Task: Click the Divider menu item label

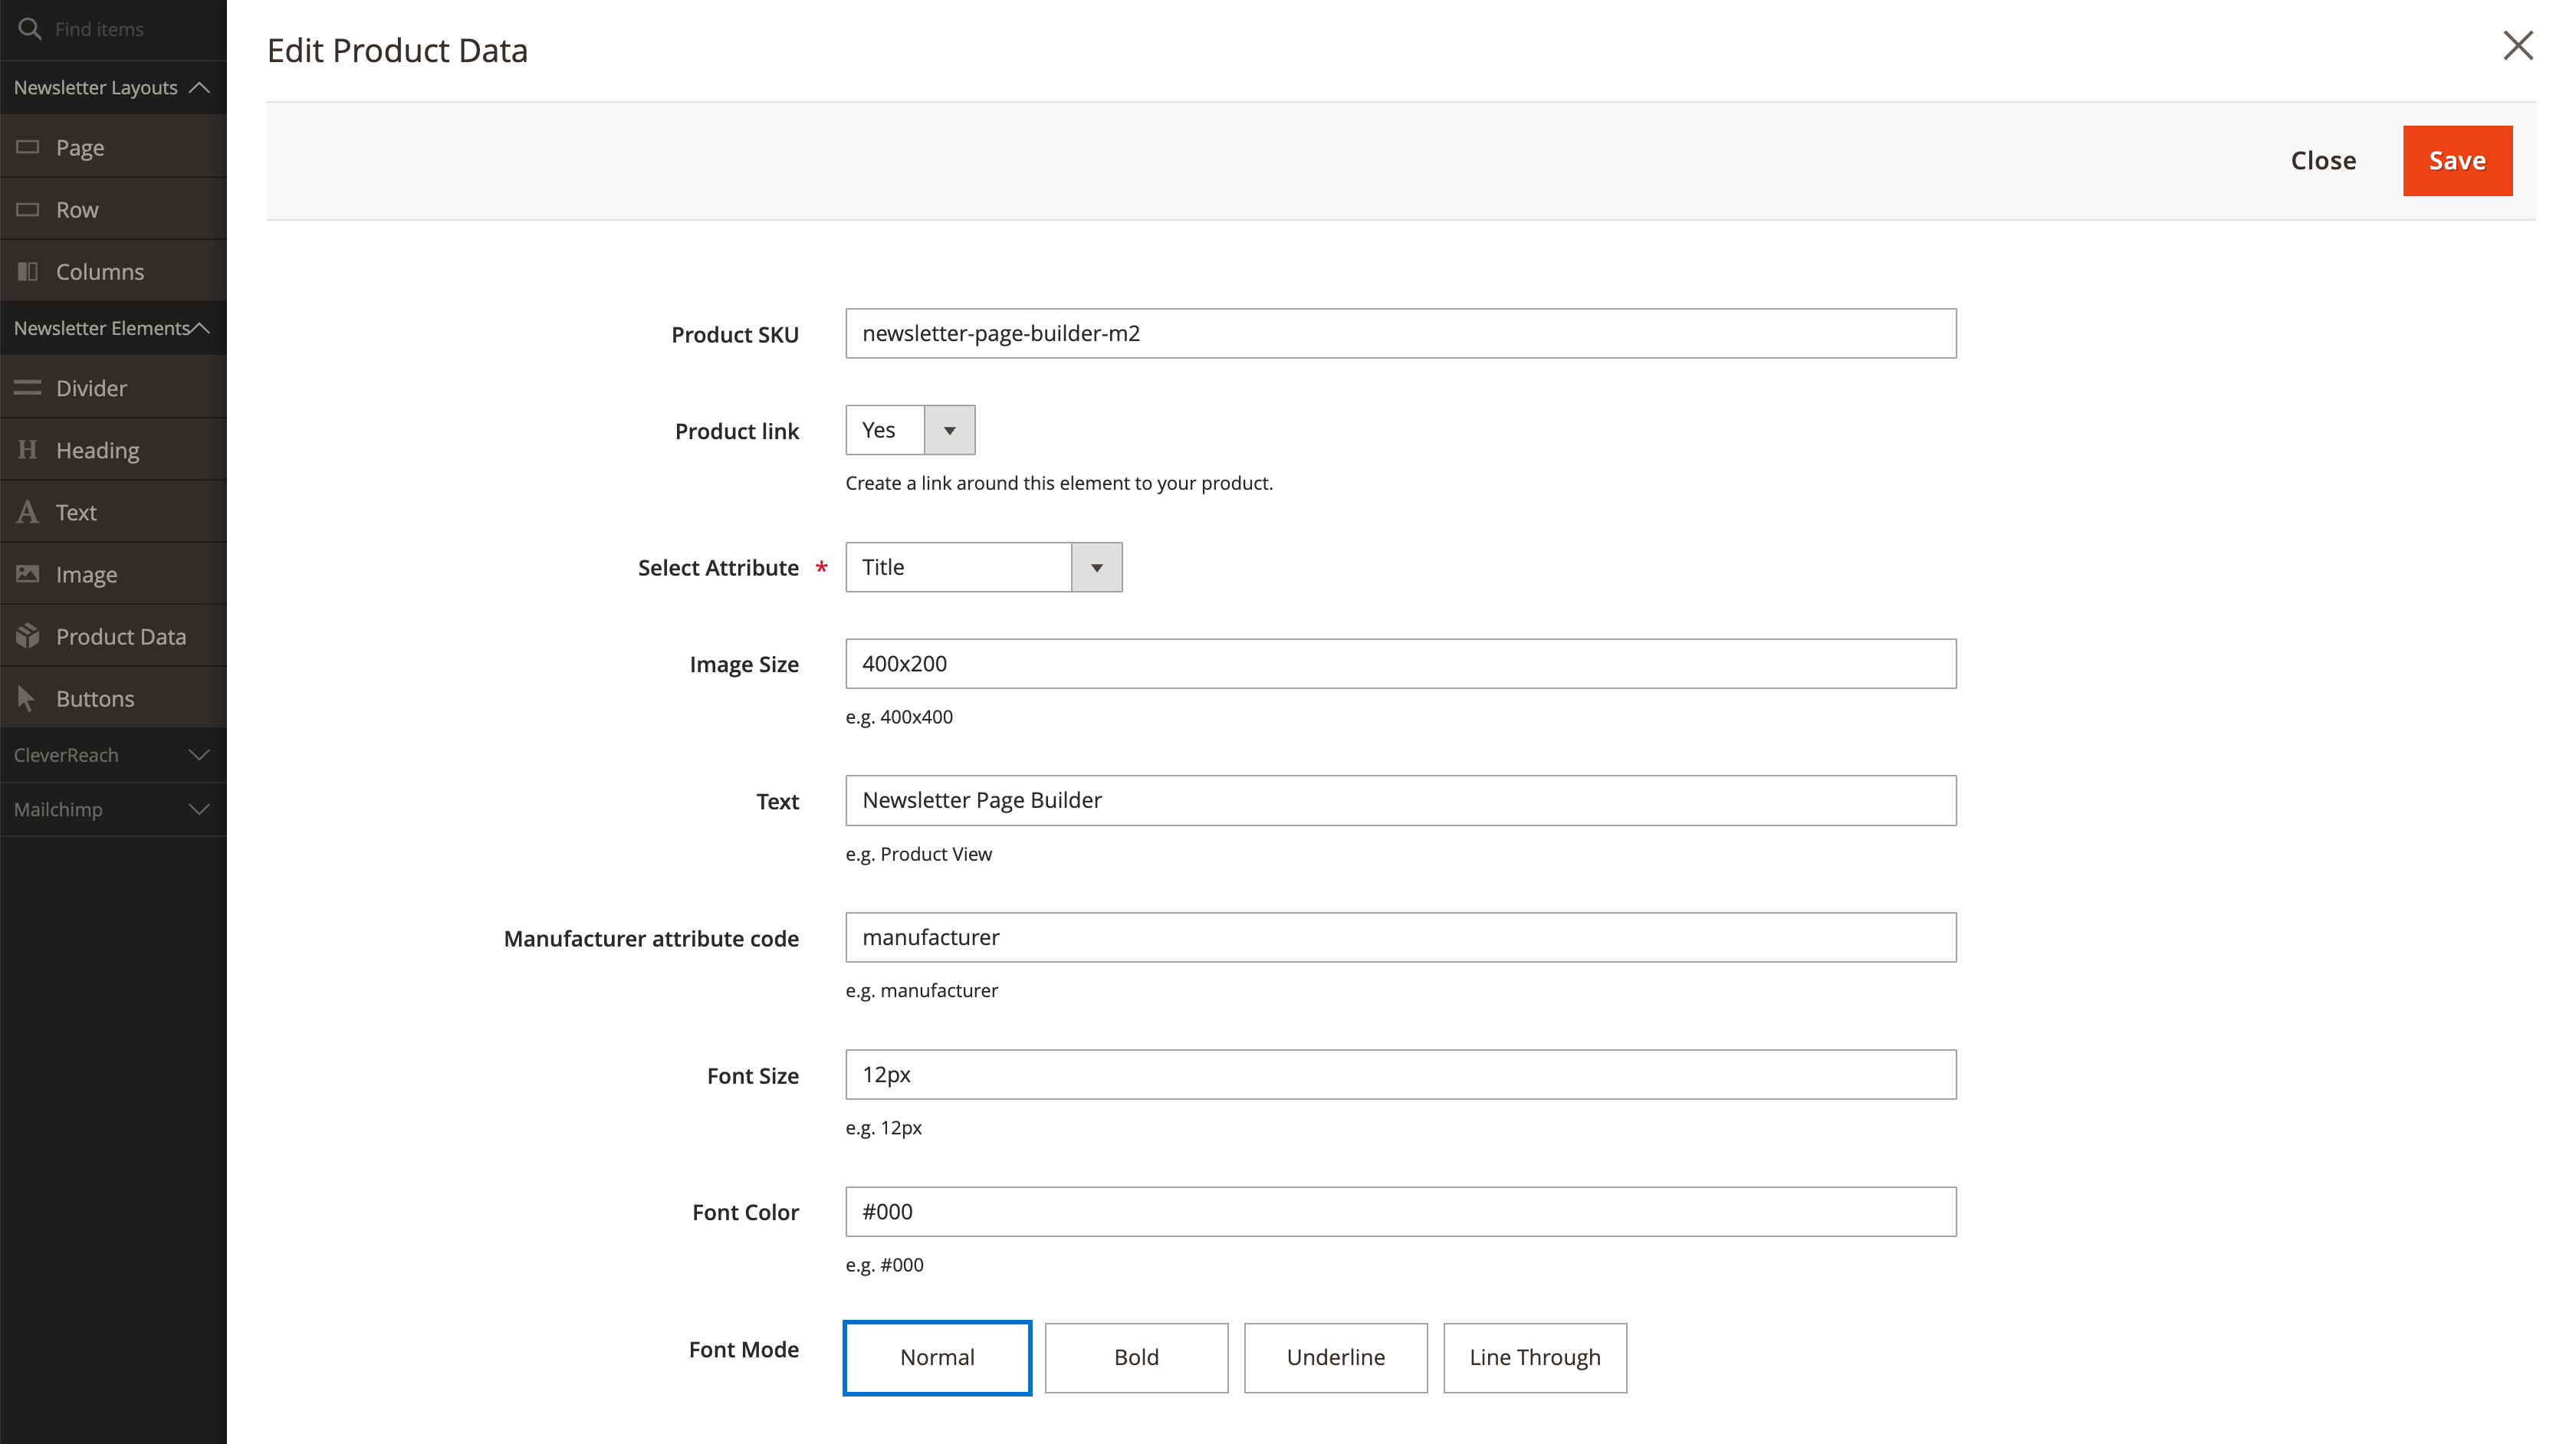Action: point(91,389)
